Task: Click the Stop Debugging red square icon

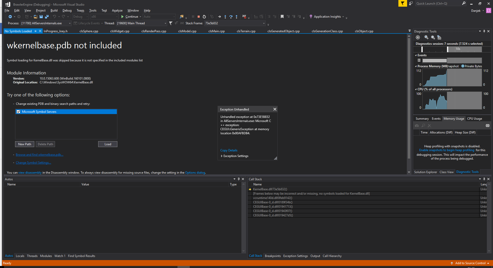Action: tap(199, 17)
